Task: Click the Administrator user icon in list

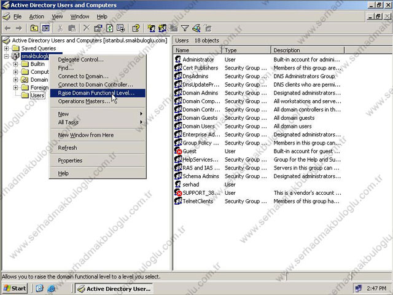Action: (x=178, y=60)
